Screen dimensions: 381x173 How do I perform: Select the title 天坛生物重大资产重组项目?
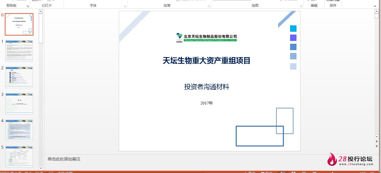(x=206, y=60)
